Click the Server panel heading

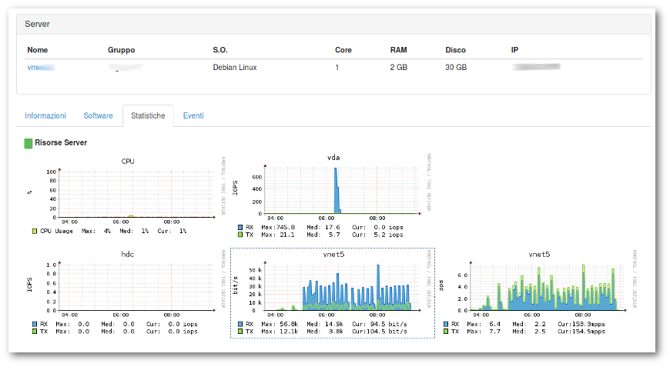point(37,25)
